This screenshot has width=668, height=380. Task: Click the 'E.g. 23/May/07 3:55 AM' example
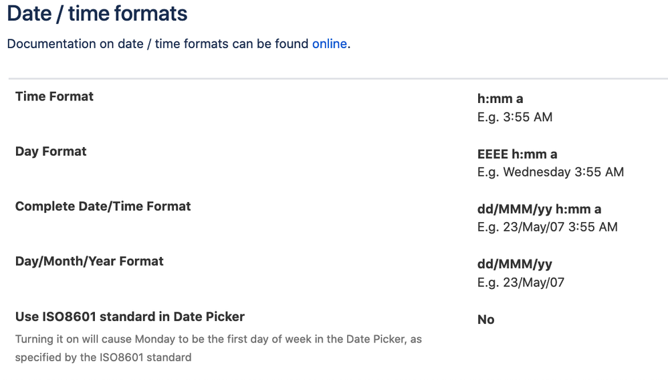pos(547,227)
